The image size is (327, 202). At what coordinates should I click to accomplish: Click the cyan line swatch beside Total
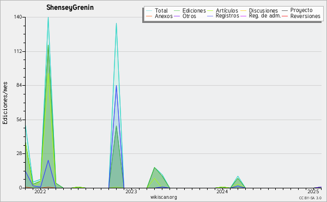[x=149, y=11]
